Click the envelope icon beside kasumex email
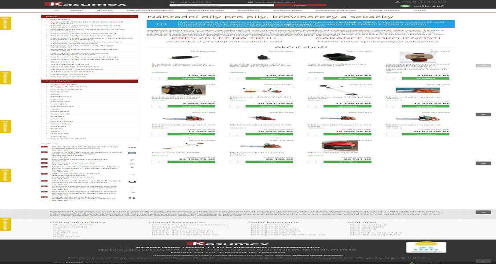 [250, 2]
